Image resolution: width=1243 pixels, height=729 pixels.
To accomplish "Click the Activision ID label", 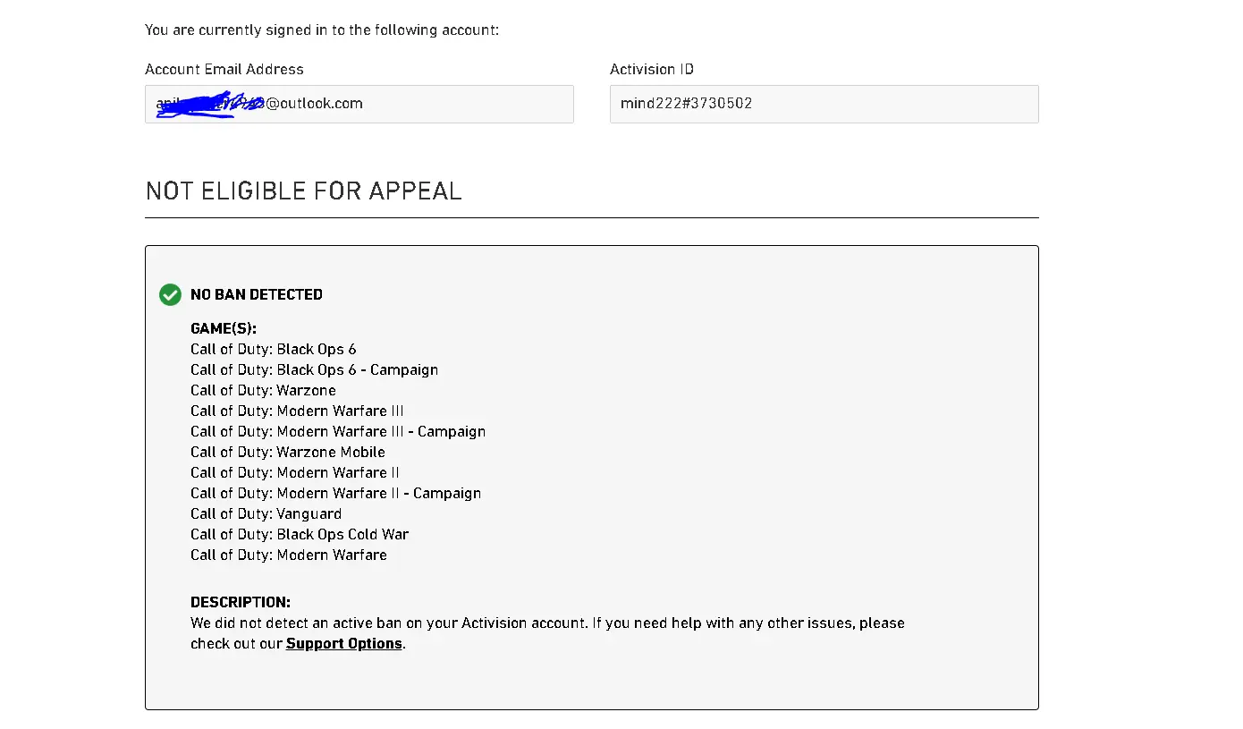I will [x=652, y=69].
